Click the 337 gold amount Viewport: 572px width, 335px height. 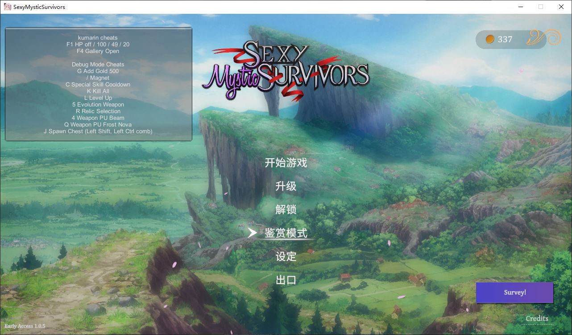tap(505, 39)
